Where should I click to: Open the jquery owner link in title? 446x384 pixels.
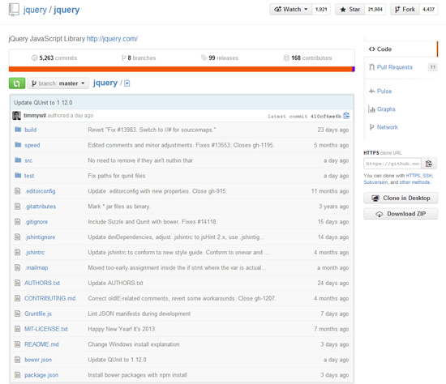coord(35,10)
